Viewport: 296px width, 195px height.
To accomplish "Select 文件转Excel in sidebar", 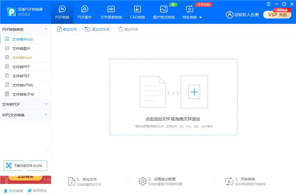I will (26, 58).
